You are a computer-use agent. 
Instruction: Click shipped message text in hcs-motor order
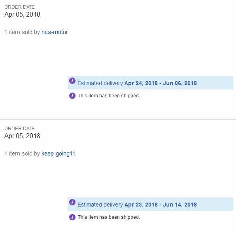[x=109, y=96]
